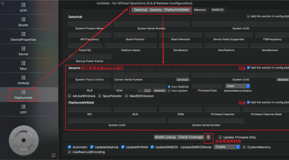
Task: Open the PlatformInfo sidebar icon
Action: [x=23, y=92]
